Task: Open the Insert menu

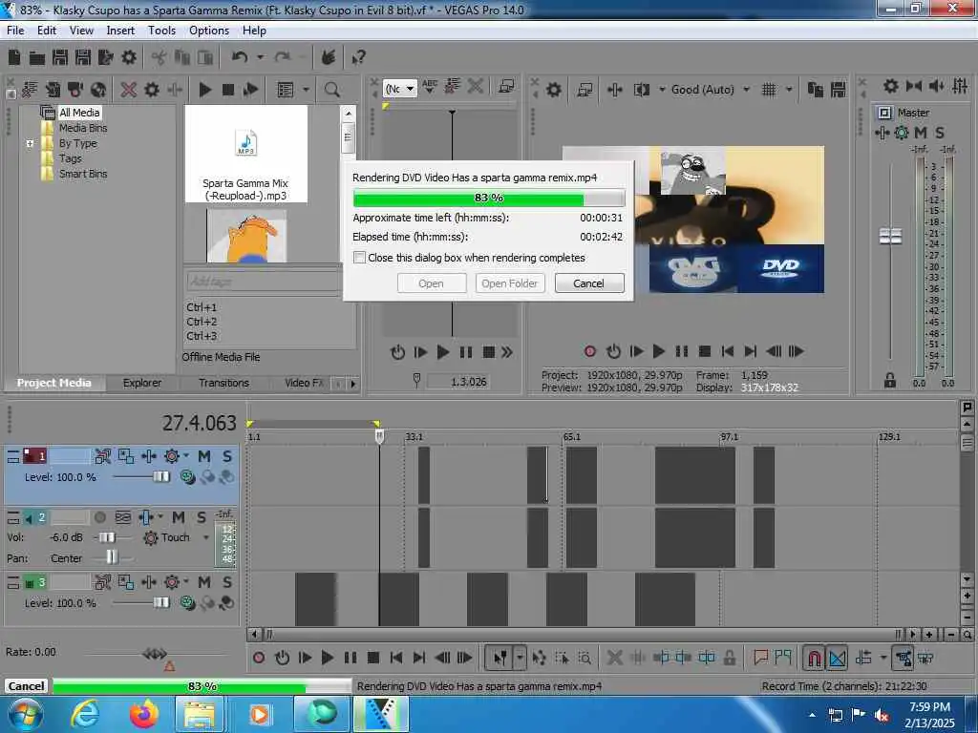Action: point(120,31)
